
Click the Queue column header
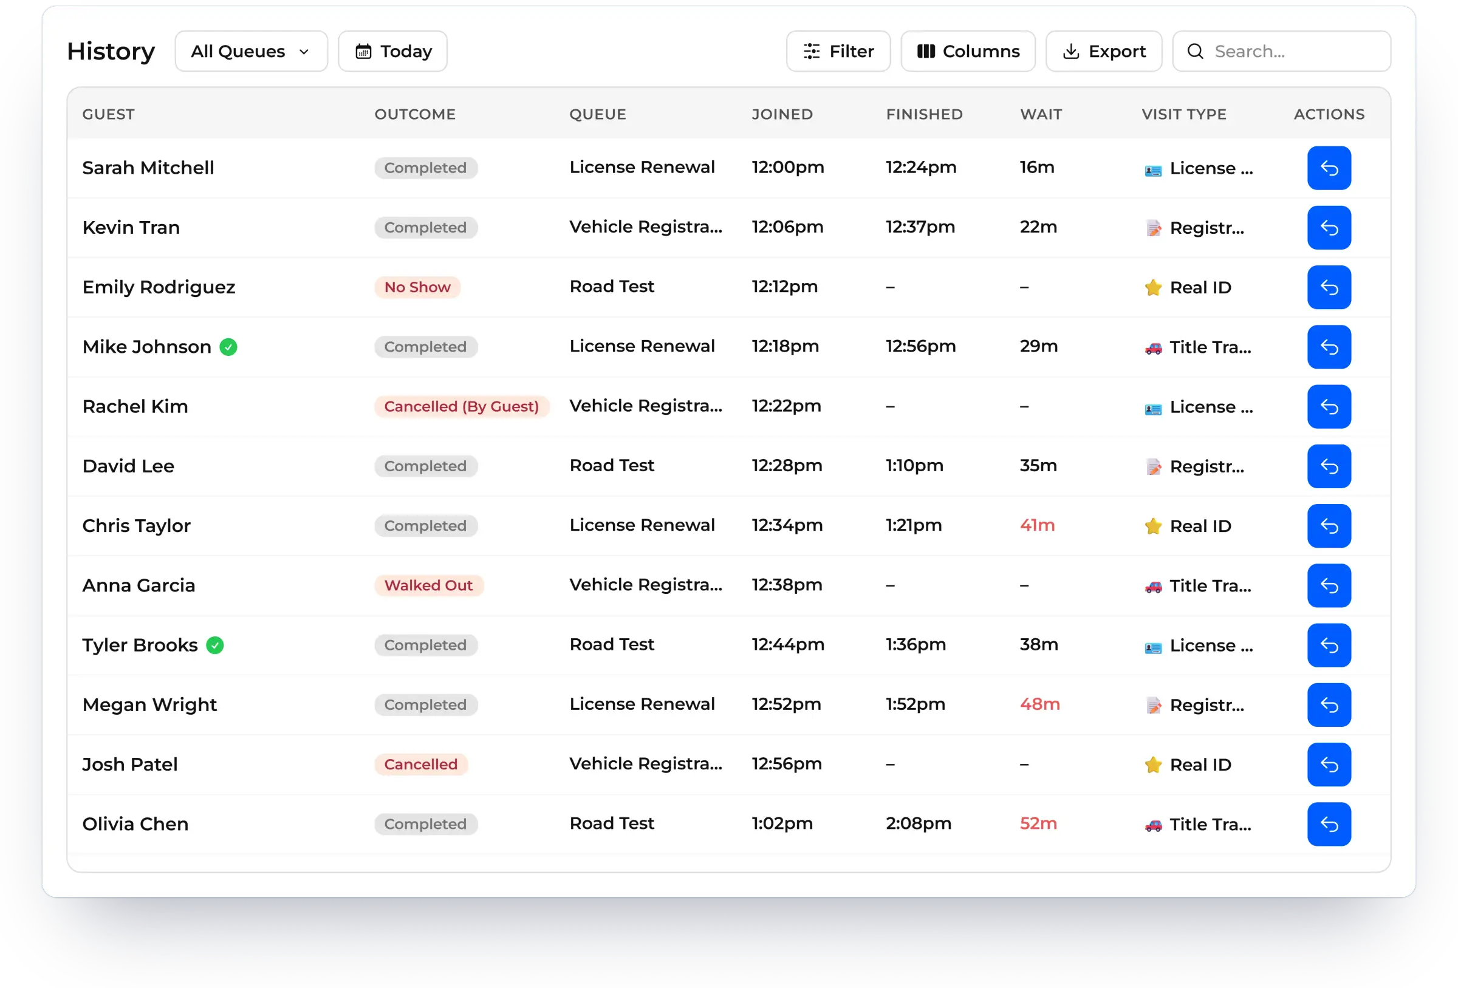598,114
